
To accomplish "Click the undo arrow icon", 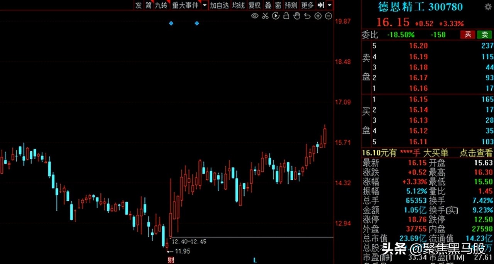I will [307, 16].
